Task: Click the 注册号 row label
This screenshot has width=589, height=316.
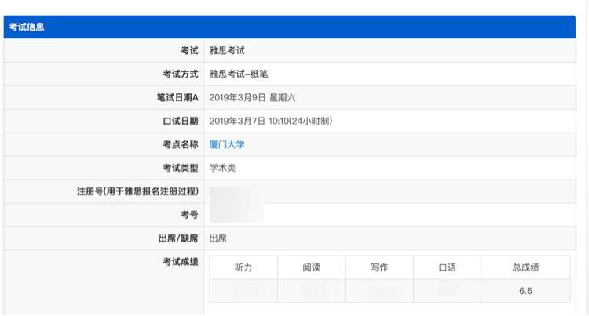Action: click(137, 191)
